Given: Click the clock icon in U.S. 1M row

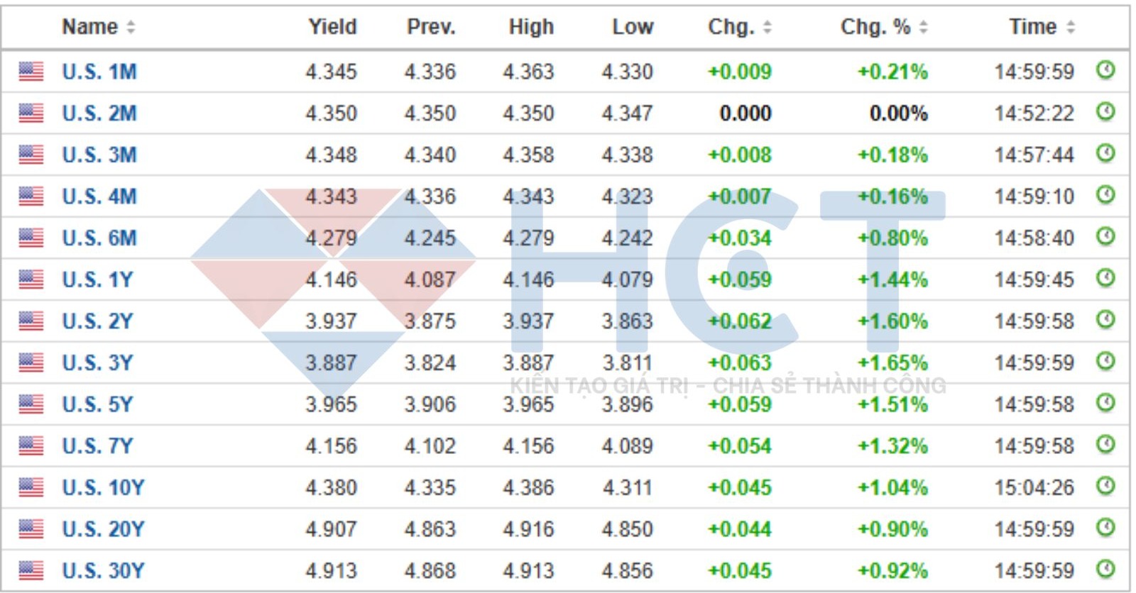Looking at the screenshot, I should coord(1105,70).
